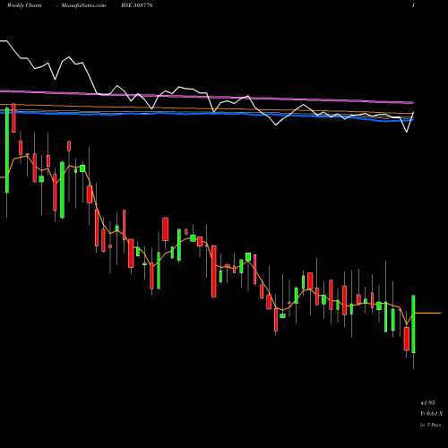Click the 'V: 0.61 X' volume text
448x448 pixels.
point(431,414)
